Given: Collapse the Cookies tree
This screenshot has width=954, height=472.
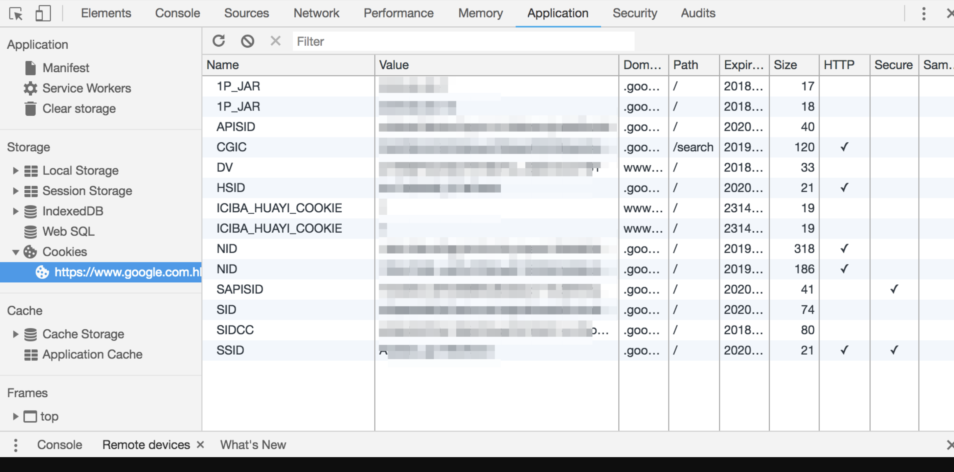Looking at the screenshot, I should 15,252.
